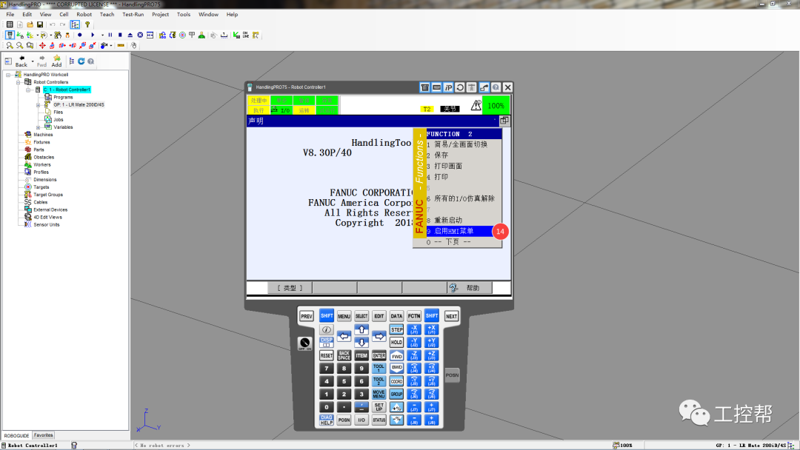This screenshot has width=800, height=450.
Task: Expand the GP: 1 - LR Mate 200iD/4S node
Action: pyautogui.click(x=39, y=105)
